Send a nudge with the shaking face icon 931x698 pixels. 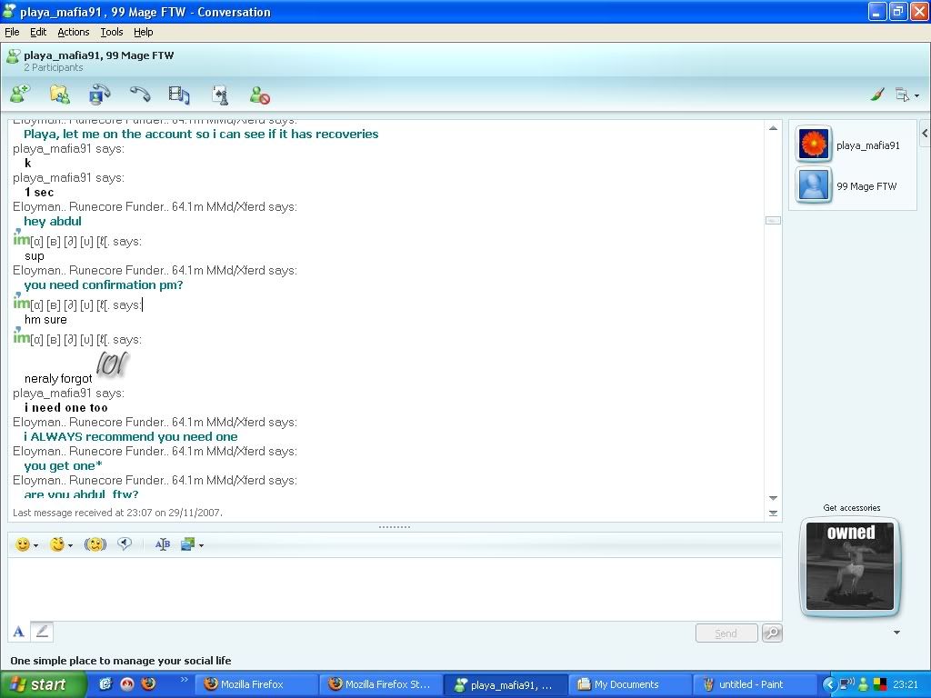click(95, 544)
